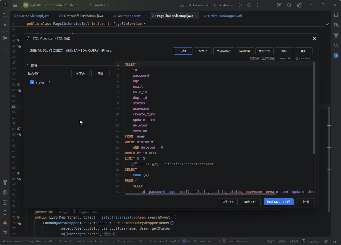
Task: Close the PageSimServiceImpl.java tab
Action: (196, 16)
